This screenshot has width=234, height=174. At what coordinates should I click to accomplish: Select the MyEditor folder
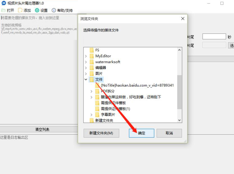103,56
